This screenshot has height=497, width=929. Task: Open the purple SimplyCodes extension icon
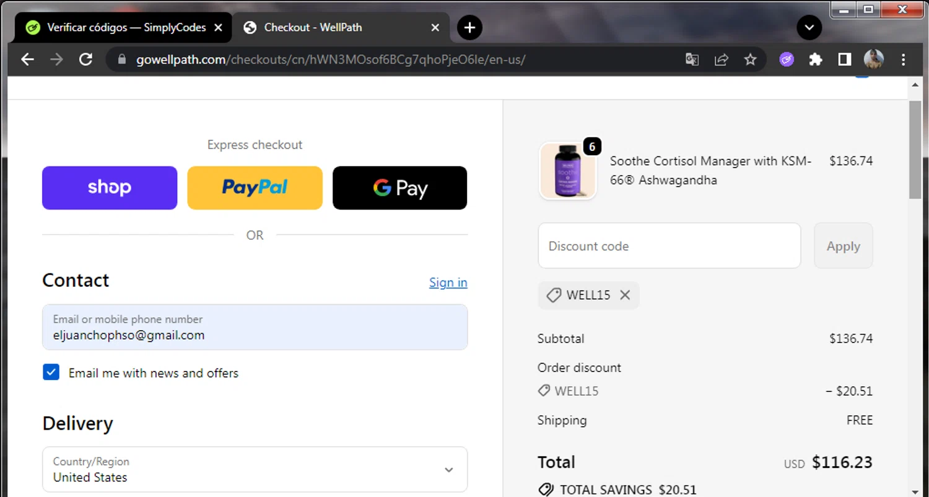point(787,59)
